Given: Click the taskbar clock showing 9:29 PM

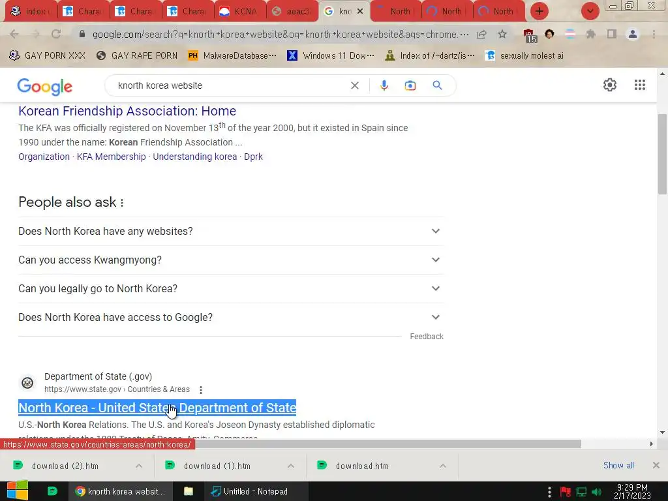Looking at the screenshot, I should (632, 491).
